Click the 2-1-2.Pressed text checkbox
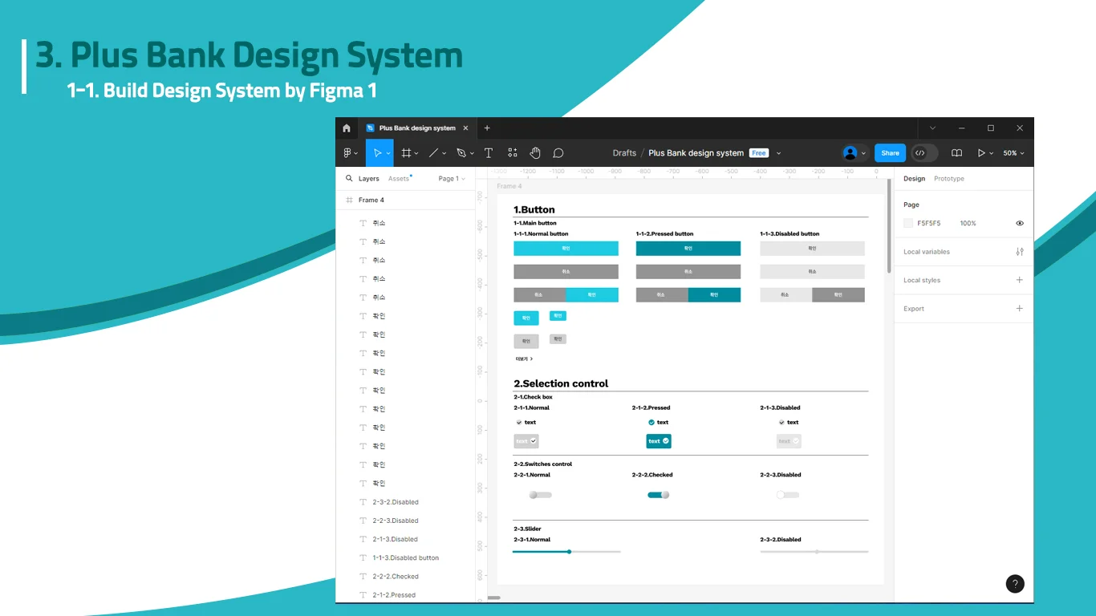 coord(659,423)
